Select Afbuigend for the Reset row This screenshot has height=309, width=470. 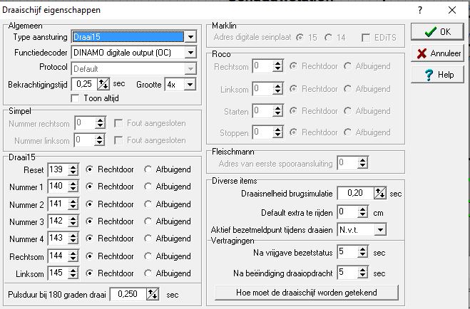(x=148, y=169)
